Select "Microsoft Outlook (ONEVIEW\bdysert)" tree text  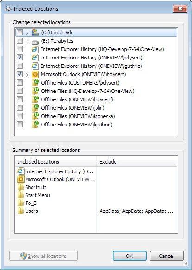click(83, 74)
